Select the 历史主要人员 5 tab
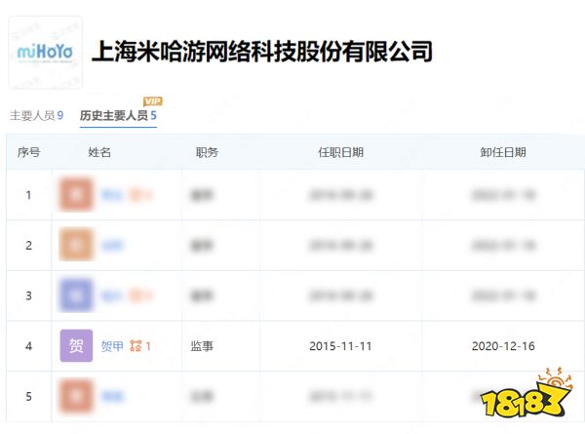This screenshot has height=434, width=585. click(x=118, y=115)
